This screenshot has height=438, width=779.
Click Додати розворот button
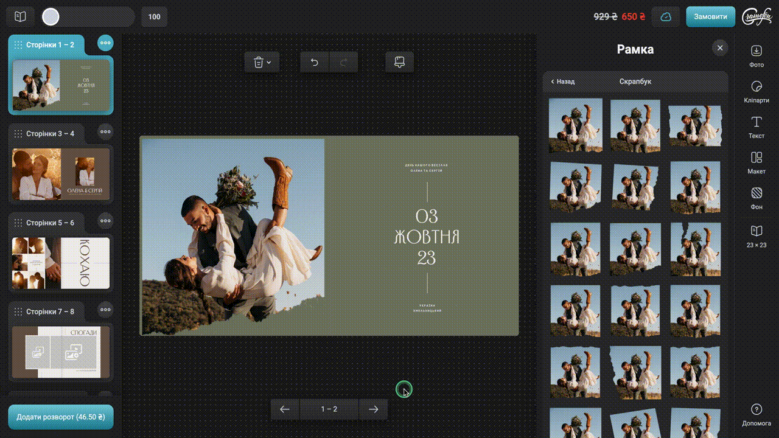pos(61,417)
